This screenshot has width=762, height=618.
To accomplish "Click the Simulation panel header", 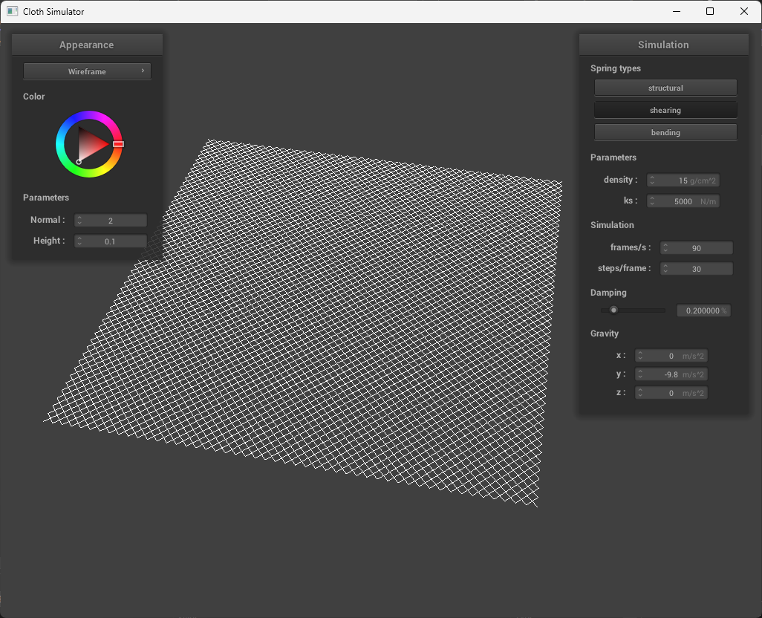I will [x=663, y=45].
